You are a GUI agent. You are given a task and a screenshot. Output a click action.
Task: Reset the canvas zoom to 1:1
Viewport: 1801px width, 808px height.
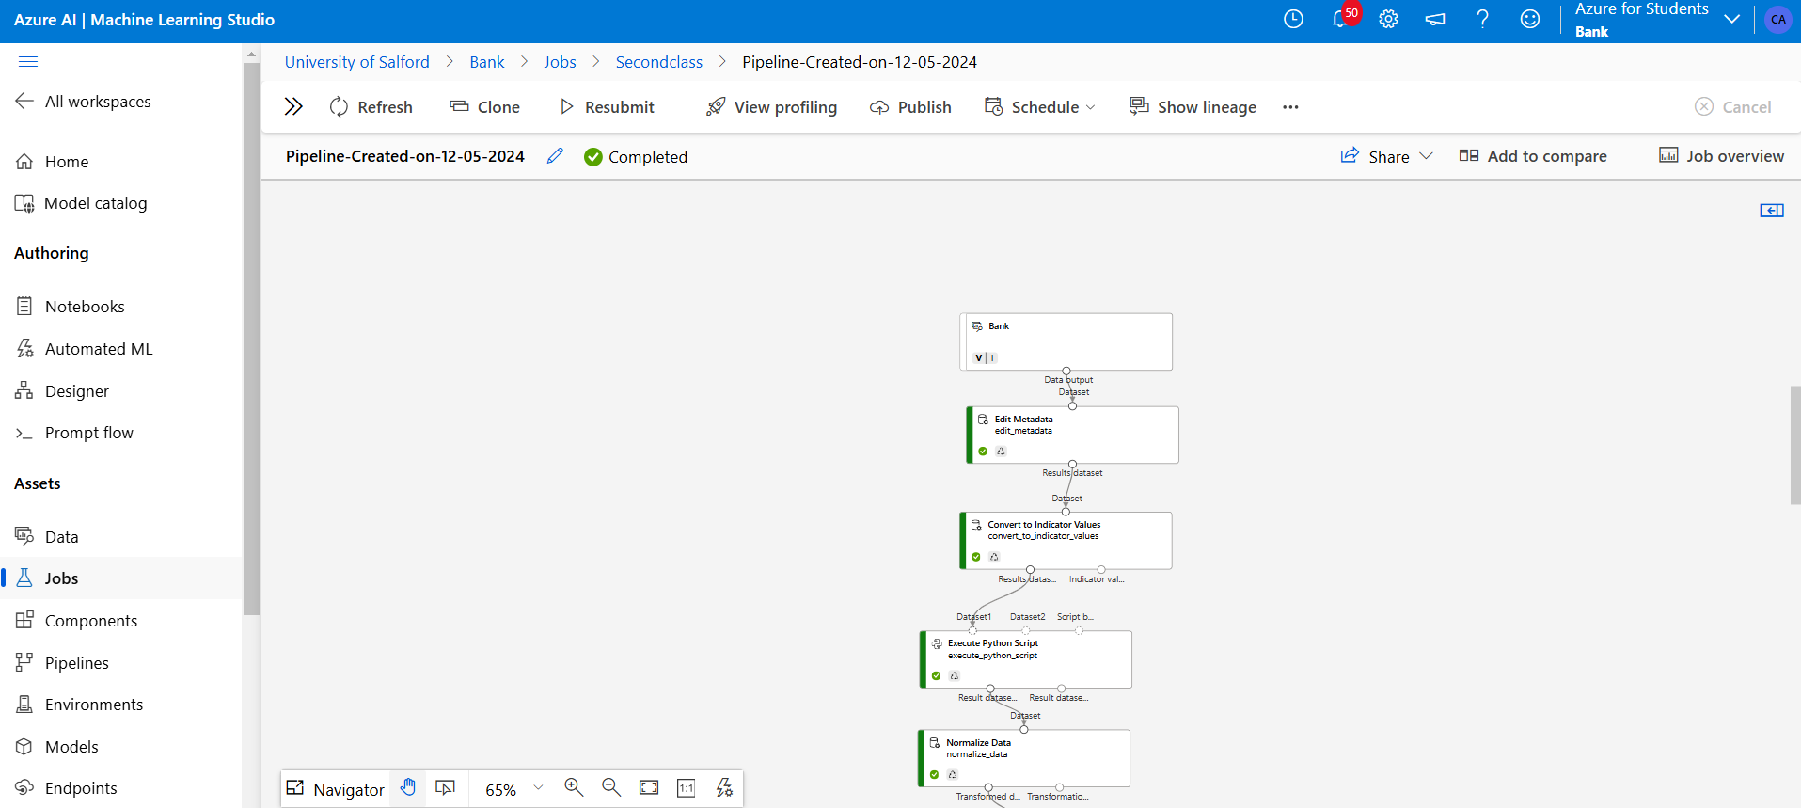tap(687, 788)
